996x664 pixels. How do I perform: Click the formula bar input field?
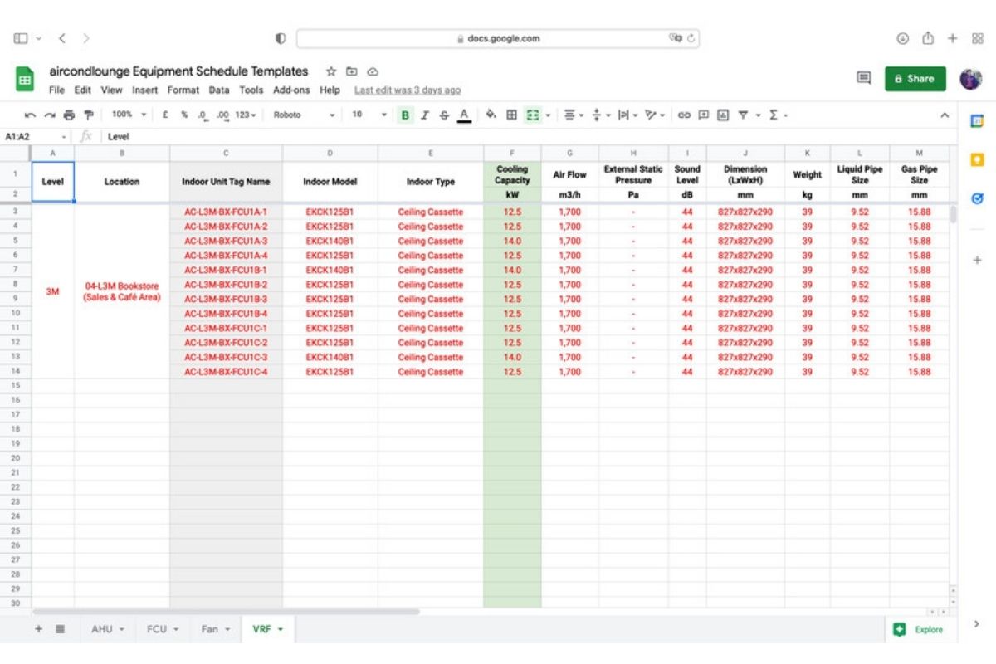(498, 137)
